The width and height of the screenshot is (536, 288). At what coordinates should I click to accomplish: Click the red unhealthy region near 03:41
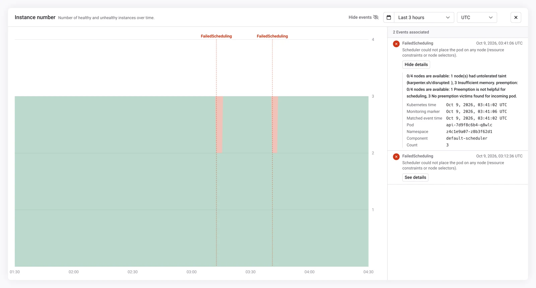pyautogui.click(x=275, y=125)
